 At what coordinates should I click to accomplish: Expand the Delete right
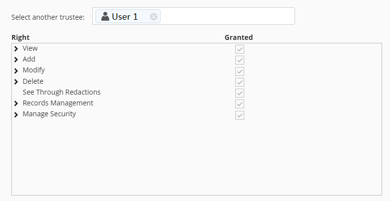tap(16, 82)
